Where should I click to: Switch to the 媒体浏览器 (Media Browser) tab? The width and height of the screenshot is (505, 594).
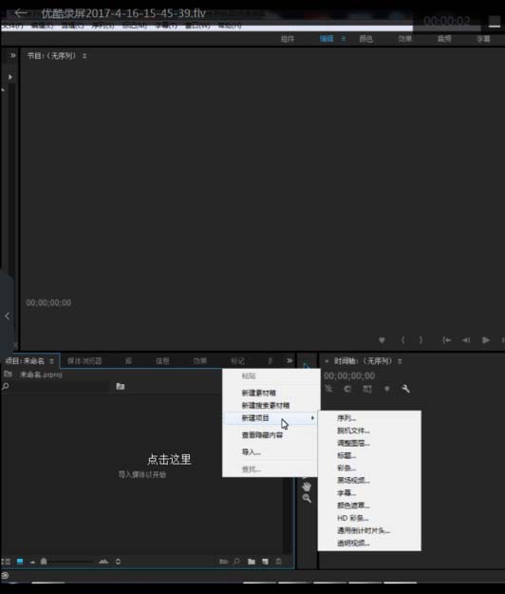(84, 361)
